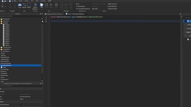Image resolution: width=191 pixels, height=107 pixels.
Task: Select ServerScriptService in Explorer
Action: pyautogui.click(x=21, y=65)
